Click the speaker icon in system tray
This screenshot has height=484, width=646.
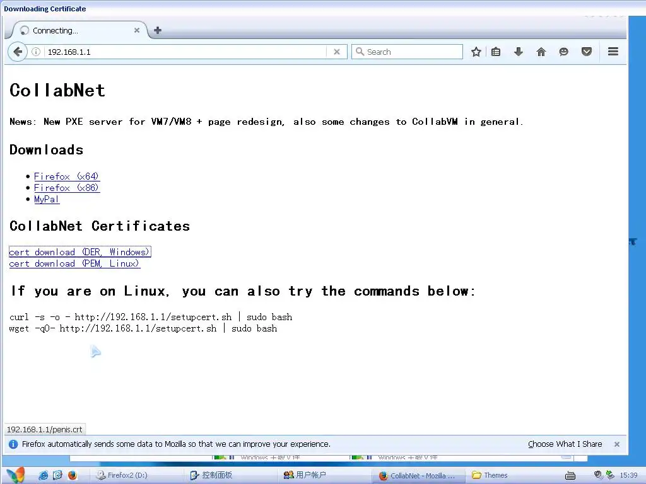click(598, 475)
